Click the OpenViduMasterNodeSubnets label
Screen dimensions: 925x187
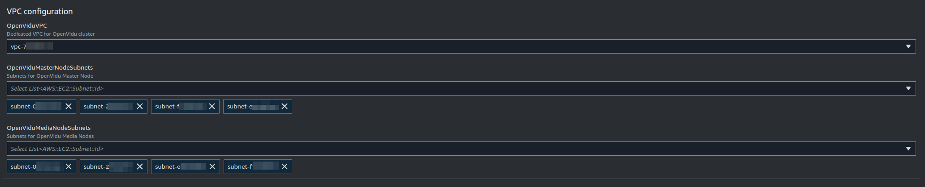(x=50, y=67)
